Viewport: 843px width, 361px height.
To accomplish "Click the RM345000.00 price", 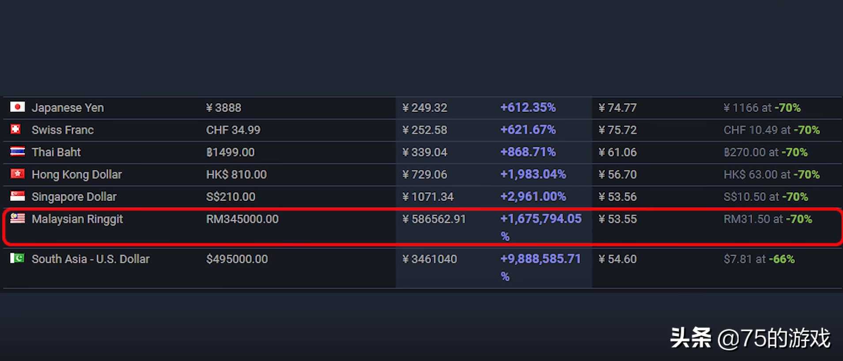I will point(242,219).
